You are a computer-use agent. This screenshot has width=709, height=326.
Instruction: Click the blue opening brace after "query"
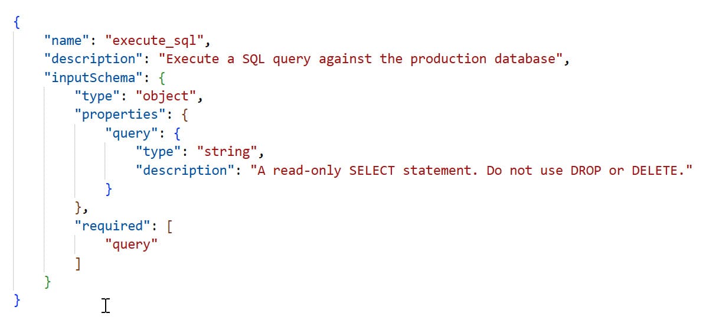[x=178, y=133]
